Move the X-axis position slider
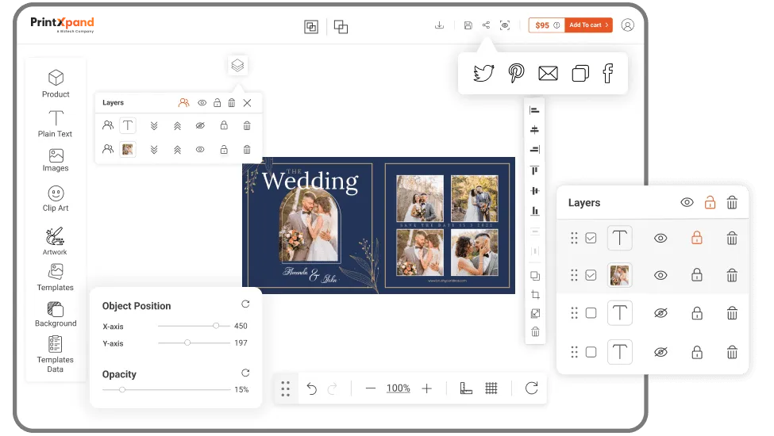The height and width of the screenshot is (436, 774). point(216,326)
